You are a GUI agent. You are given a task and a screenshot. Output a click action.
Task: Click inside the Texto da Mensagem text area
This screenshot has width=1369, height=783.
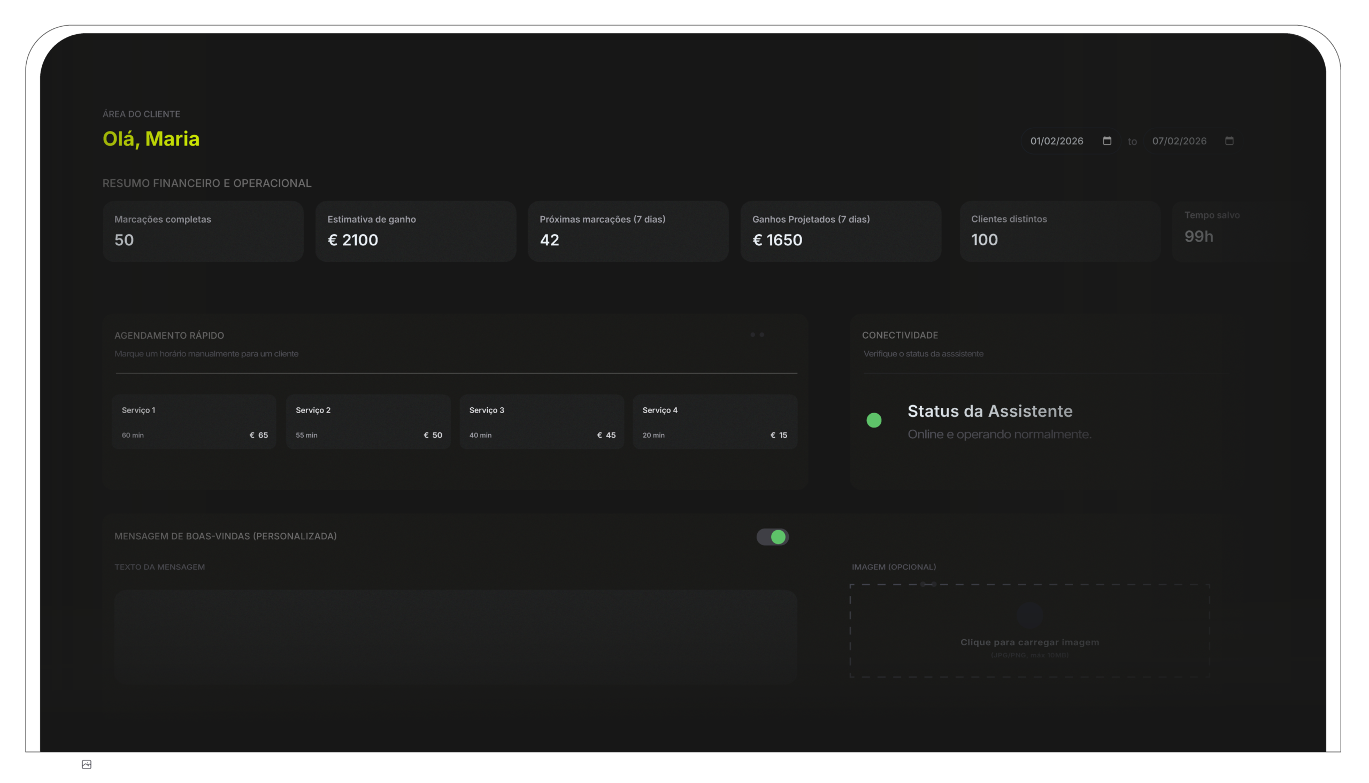(x=455, y=637)
